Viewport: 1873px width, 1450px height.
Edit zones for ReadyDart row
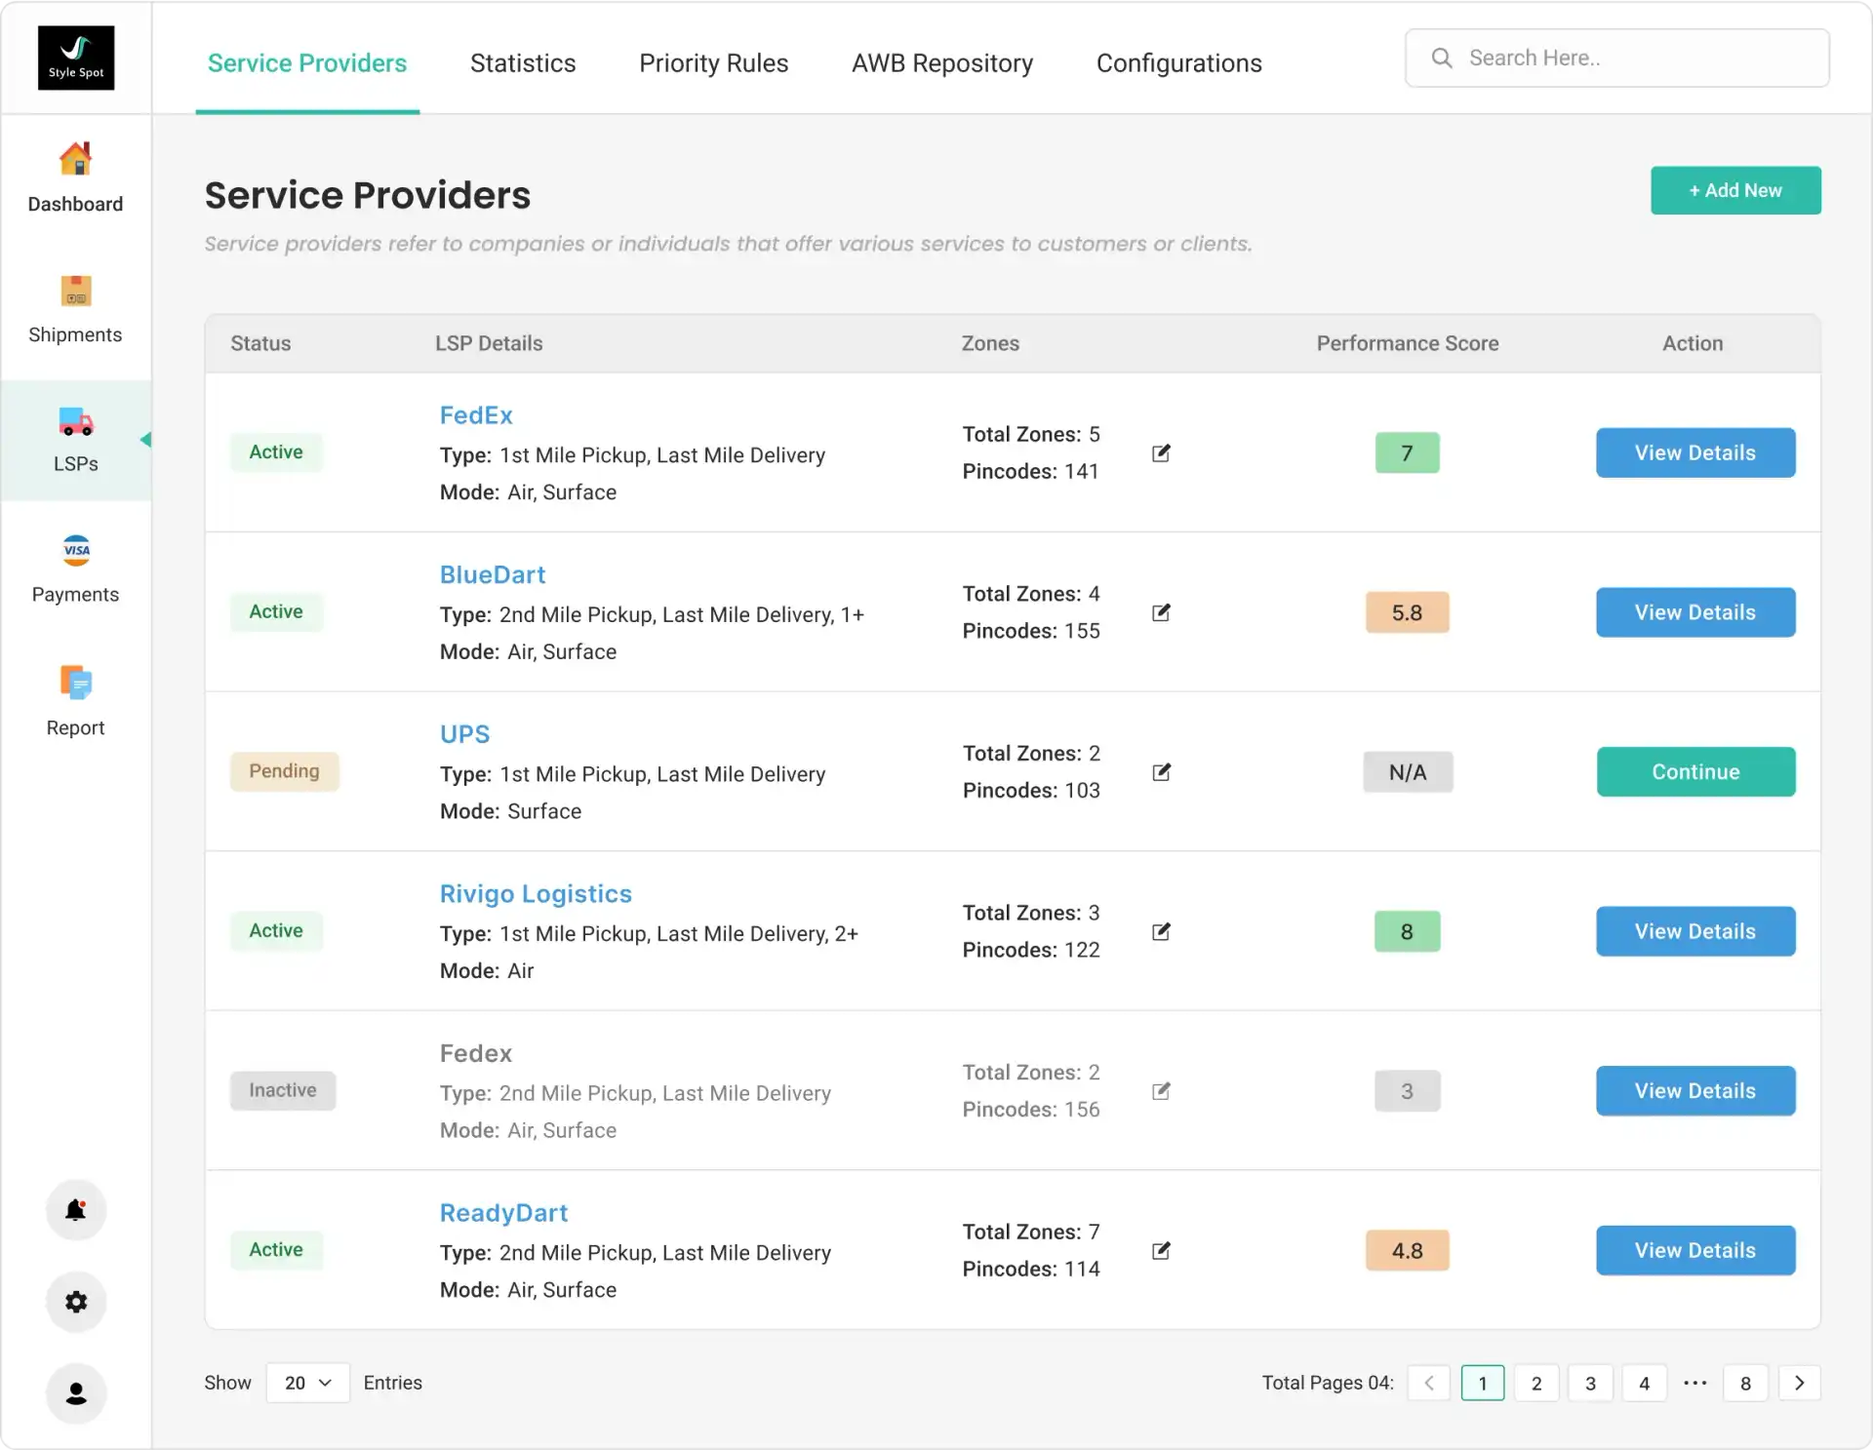tap(1161, 1250)
